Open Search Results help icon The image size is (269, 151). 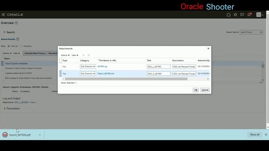pyautogui.click(x=18, y=39)
